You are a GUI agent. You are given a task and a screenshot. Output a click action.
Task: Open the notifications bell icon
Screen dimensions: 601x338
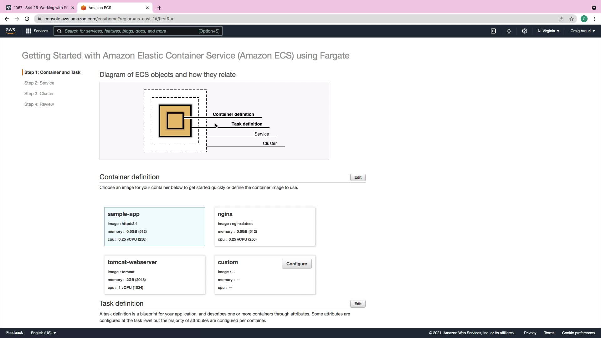click(509, 31)
